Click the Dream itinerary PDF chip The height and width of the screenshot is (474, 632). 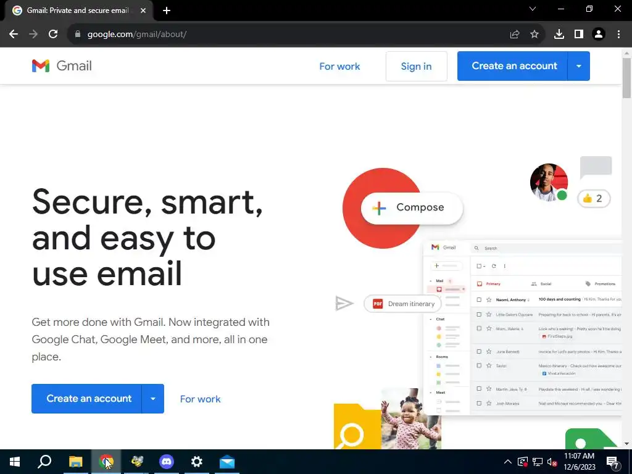pos(402,304)
